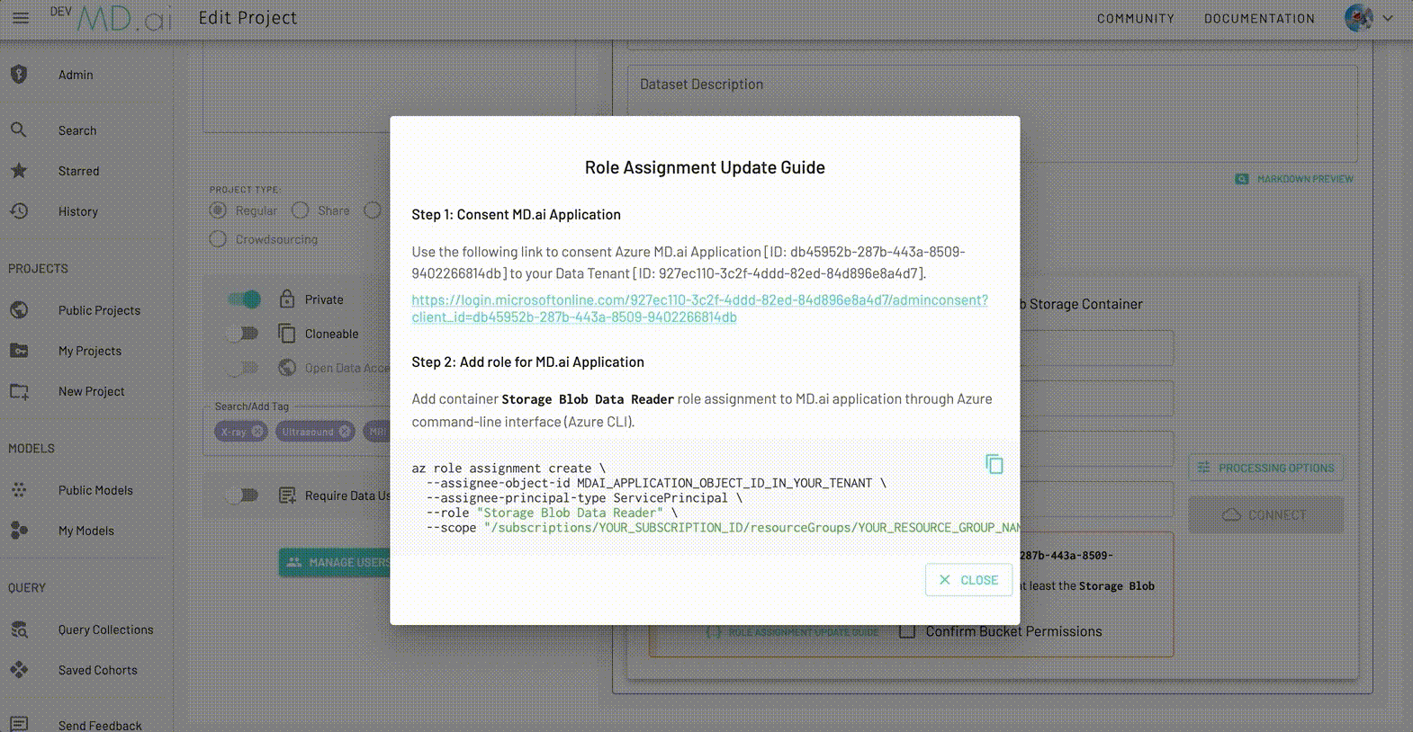Viewport: 1413px width, 732px height.
Task: Click the New Project folder icon
Action: 19,391
